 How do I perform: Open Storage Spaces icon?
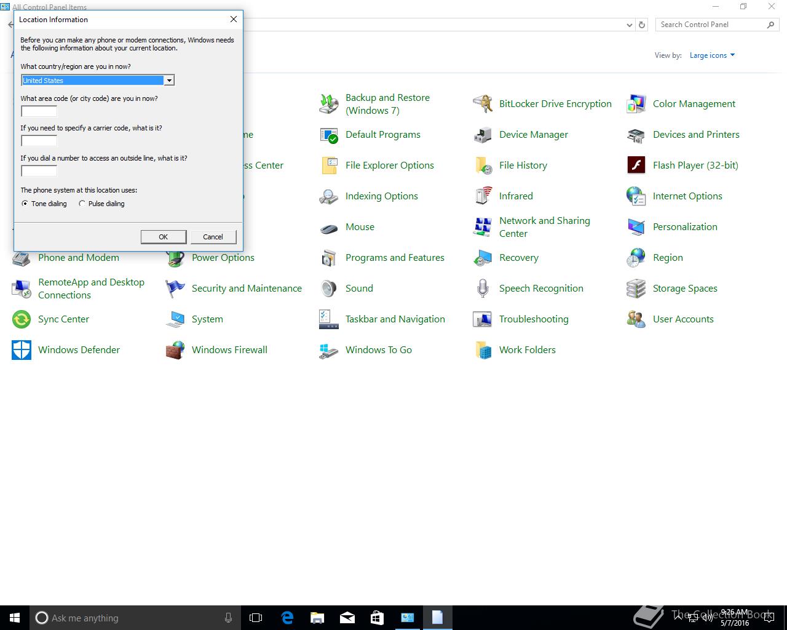(636, 289)
